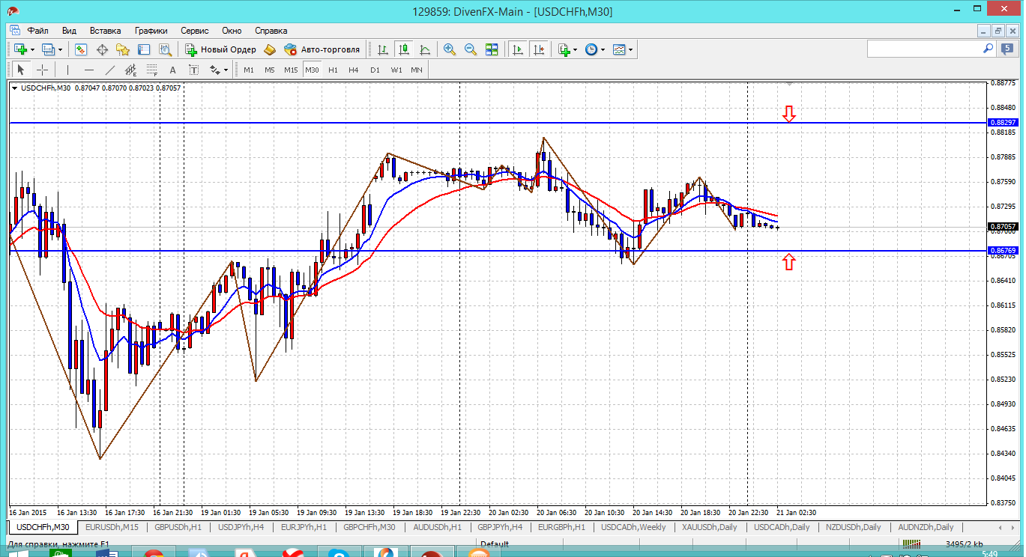Expand the chart periodicity clock dropdown
Screen dimensions: 1026x557
[603, 49]
